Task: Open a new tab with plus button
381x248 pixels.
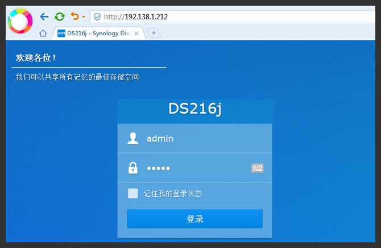Action: click(154, 33)
